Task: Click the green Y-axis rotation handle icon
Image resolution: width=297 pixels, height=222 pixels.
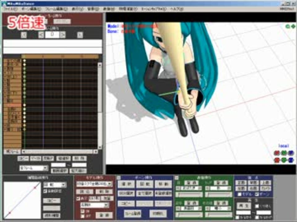Action: tap(284, 153)
